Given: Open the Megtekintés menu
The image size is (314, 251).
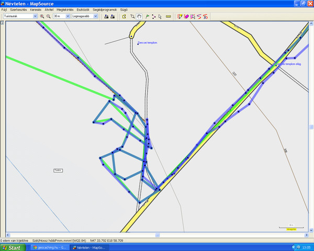Looking at the screenshot, I should [65, 10].
